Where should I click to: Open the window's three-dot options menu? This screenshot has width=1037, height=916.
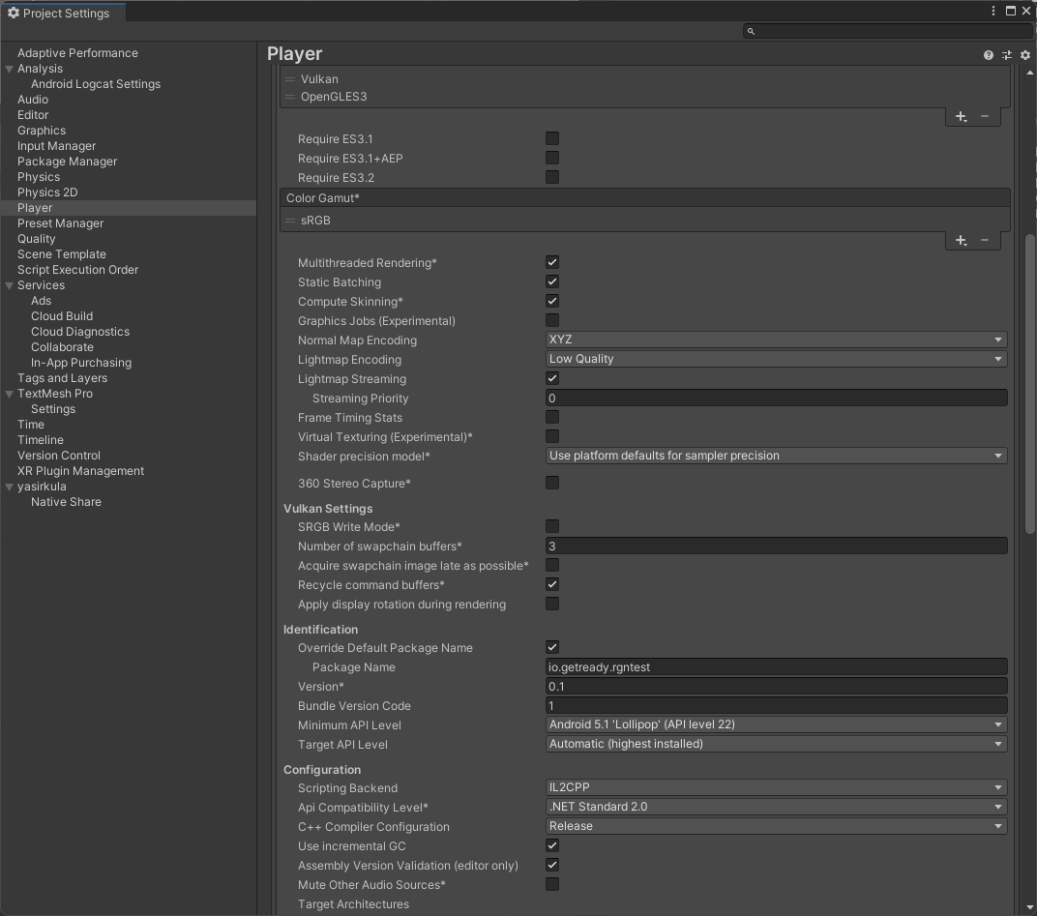[993, 12]
